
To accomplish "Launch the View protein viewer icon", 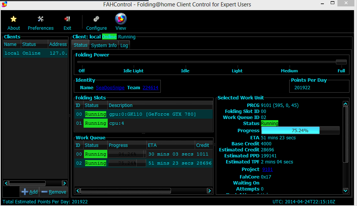I will [121, 19].
